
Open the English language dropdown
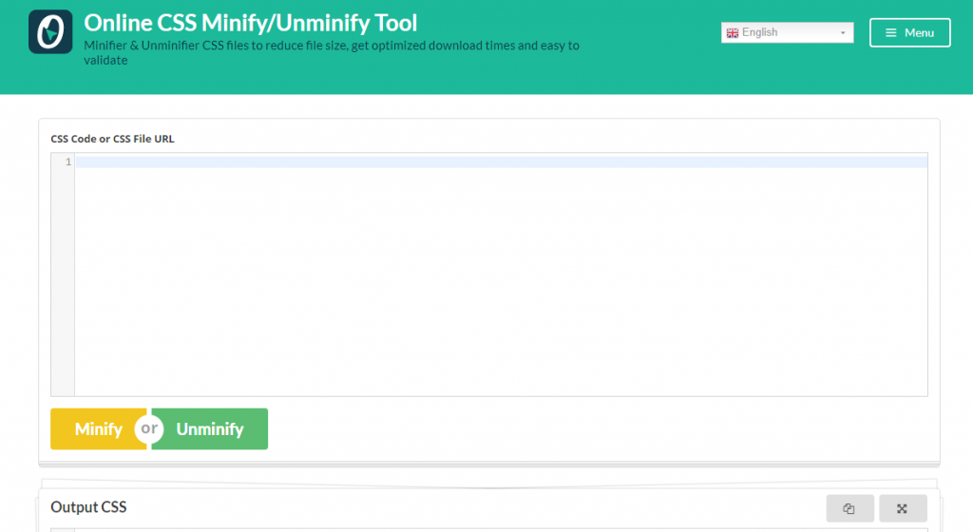787,32
